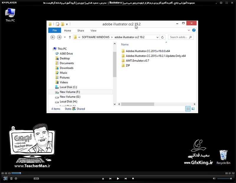The image size is (236, 183).
Task: Switch to the Home ribbon tab
Action: pyautogui.click(x=68, y=30)
